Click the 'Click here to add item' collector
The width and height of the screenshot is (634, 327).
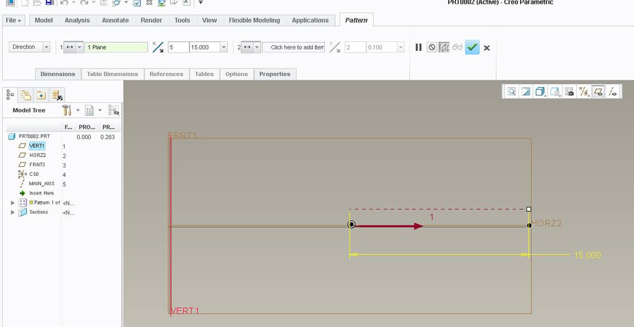click(294, 48)
